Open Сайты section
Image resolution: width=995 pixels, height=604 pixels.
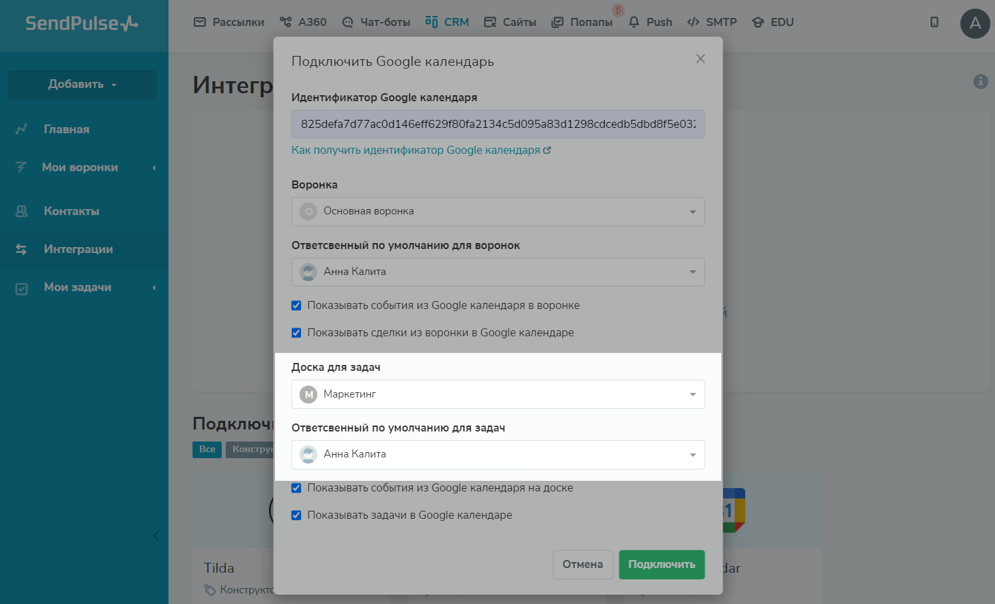(x=510, y=22)
